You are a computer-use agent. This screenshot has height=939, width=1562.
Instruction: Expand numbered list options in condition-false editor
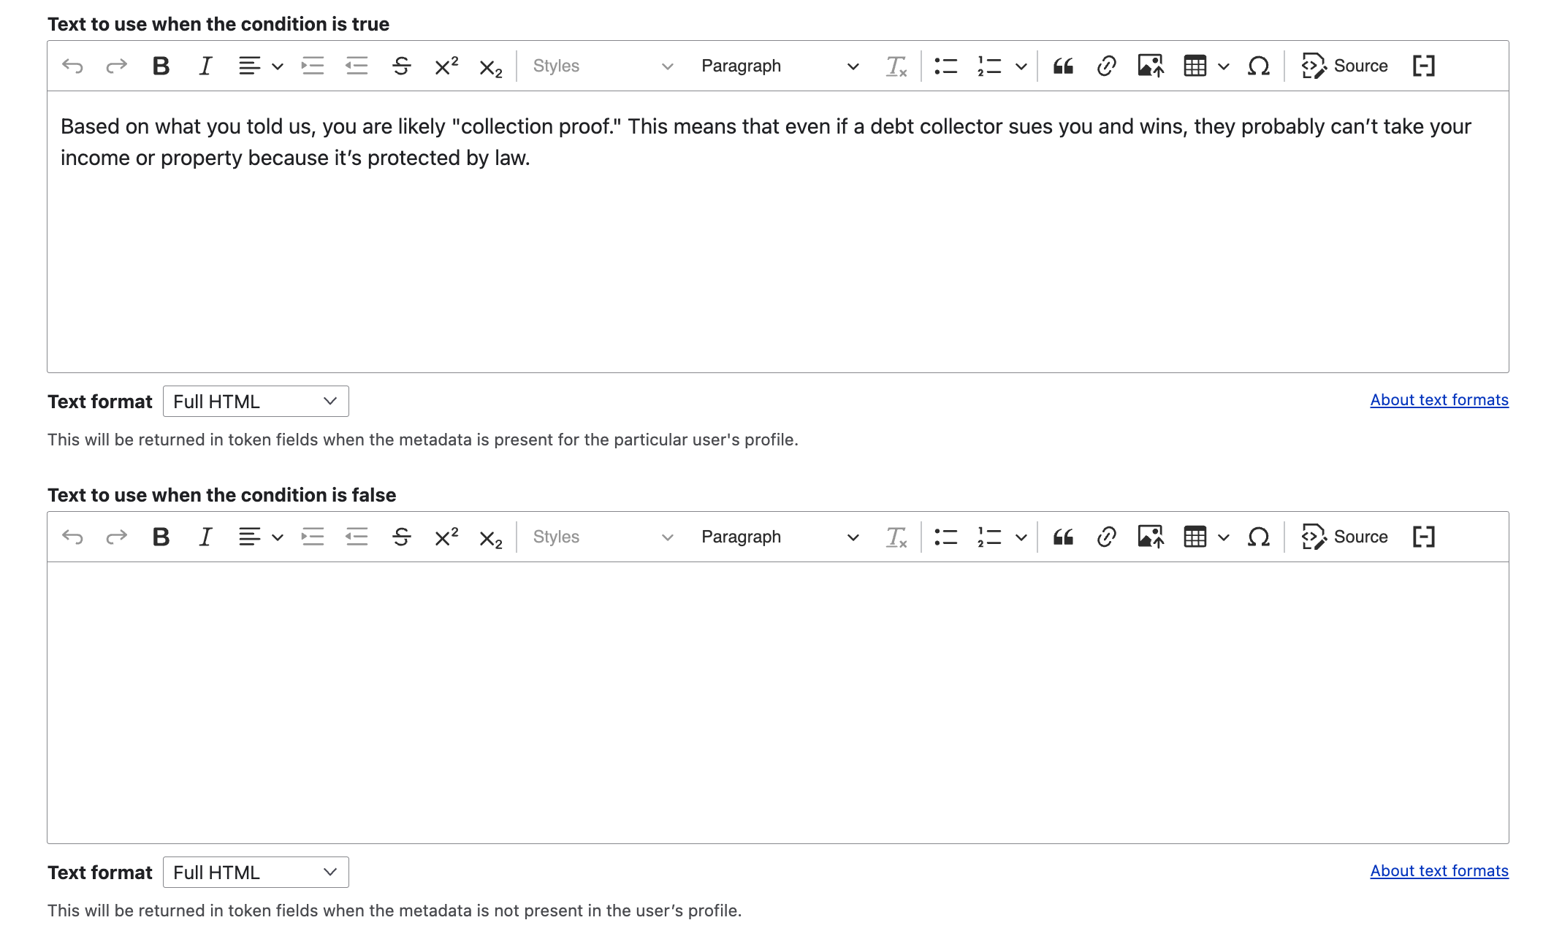pos(1021,537)
